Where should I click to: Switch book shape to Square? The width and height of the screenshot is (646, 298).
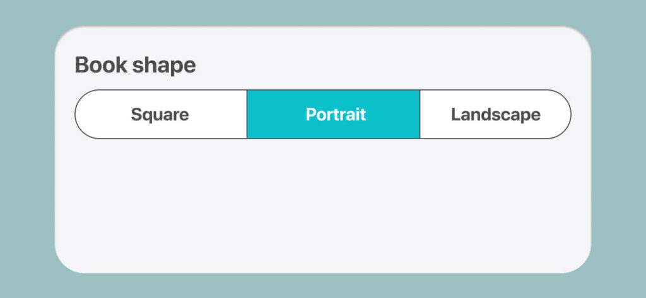[160, 115]
